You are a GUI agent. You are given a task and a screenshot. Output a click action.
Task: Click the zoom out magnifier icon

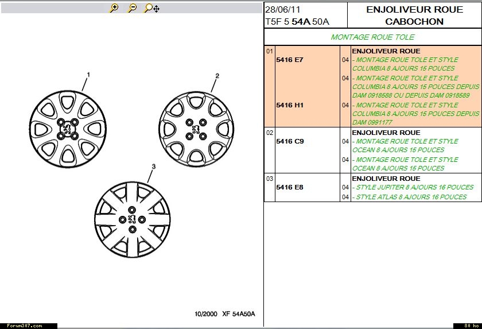[132, 8]
